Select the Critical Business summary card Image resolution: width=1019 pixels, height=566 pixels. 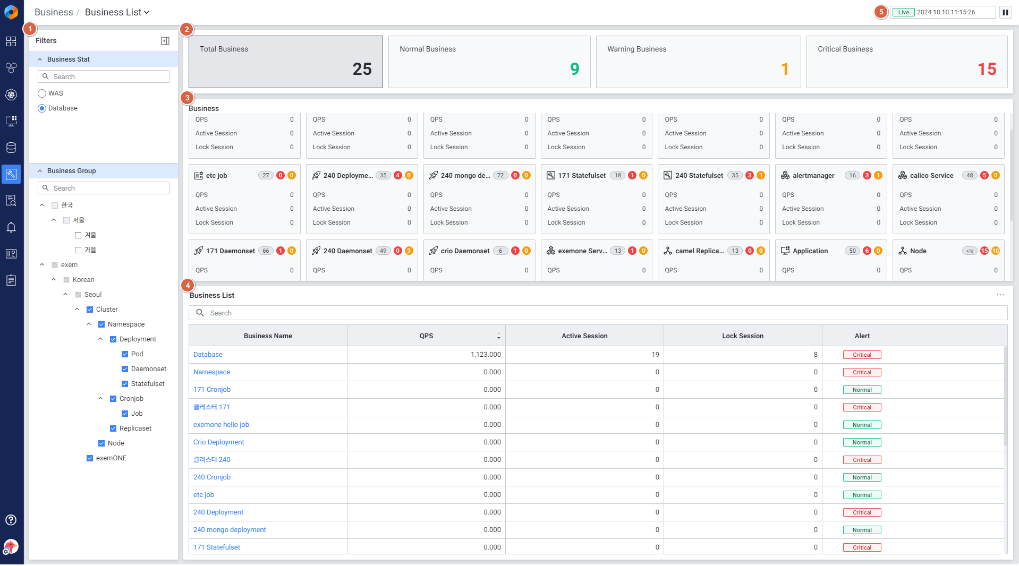click(x=906, y=62)
